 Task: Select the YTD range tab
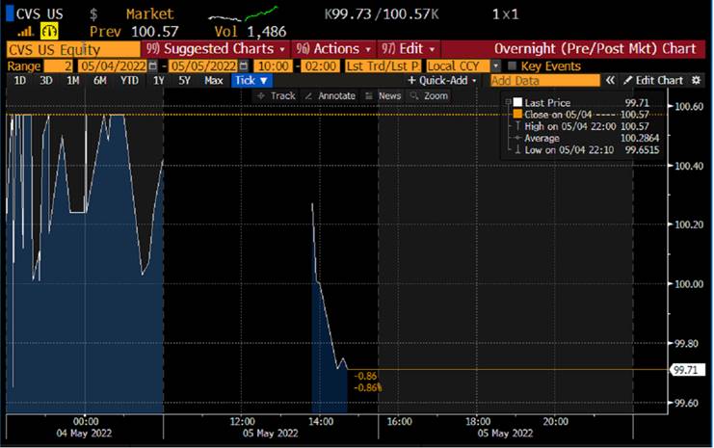129,81
